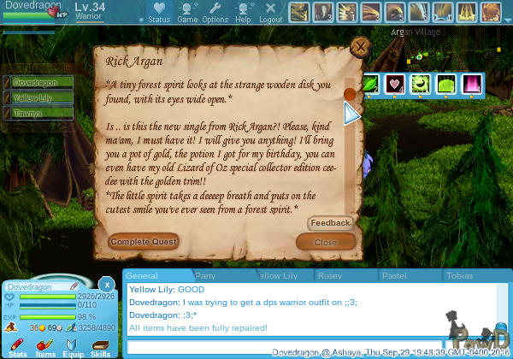Select Dovedragon in party list
The height and width of the screenshot is (359, 513).
32,83
